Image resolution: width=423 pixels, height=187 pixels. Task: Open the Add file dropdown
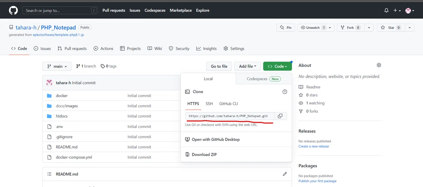248,66
